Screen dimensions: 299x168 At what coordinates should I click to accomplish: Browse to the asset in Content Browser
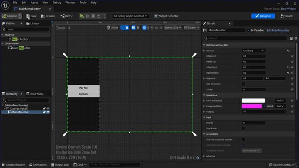(x=48, y=16)
